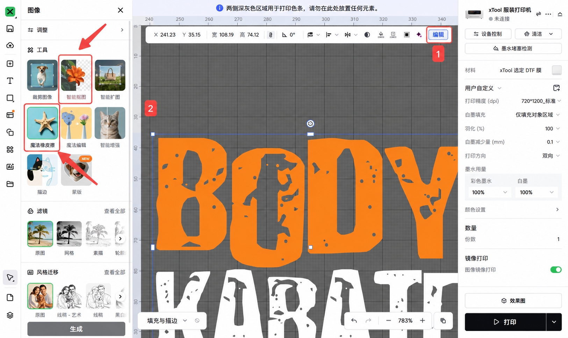This screenshot has height=338, width=568.
Task: Open the 清洁 dropdown button
Action: [x=538, y=34]
